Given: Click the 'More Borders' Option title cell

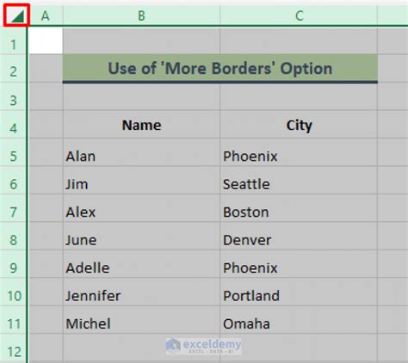Looking at the screenshot, I should 220,69.
